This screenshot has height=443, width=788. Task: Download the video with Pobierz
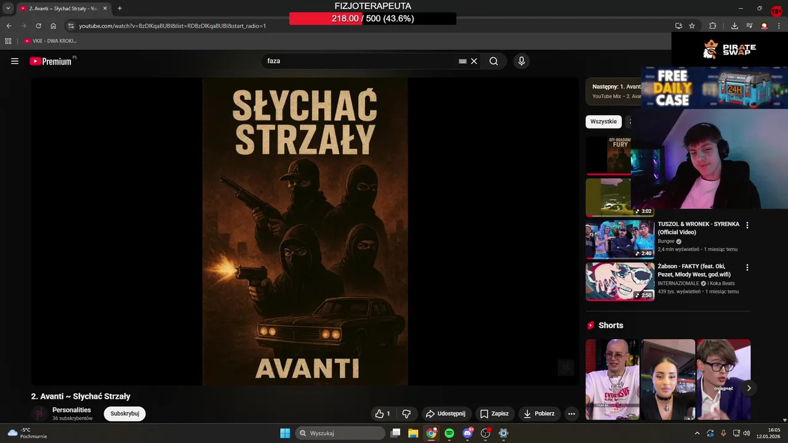[x=539, y=413]
